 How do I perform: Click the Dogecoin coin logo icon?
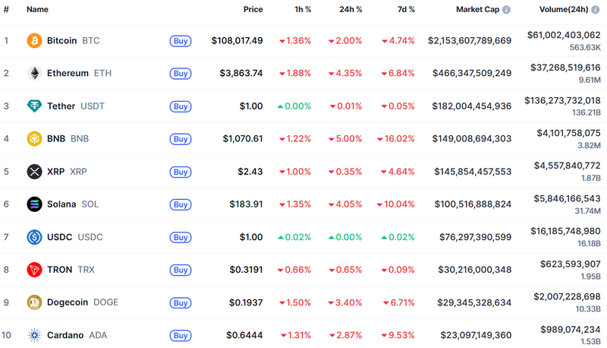point(34,302)
